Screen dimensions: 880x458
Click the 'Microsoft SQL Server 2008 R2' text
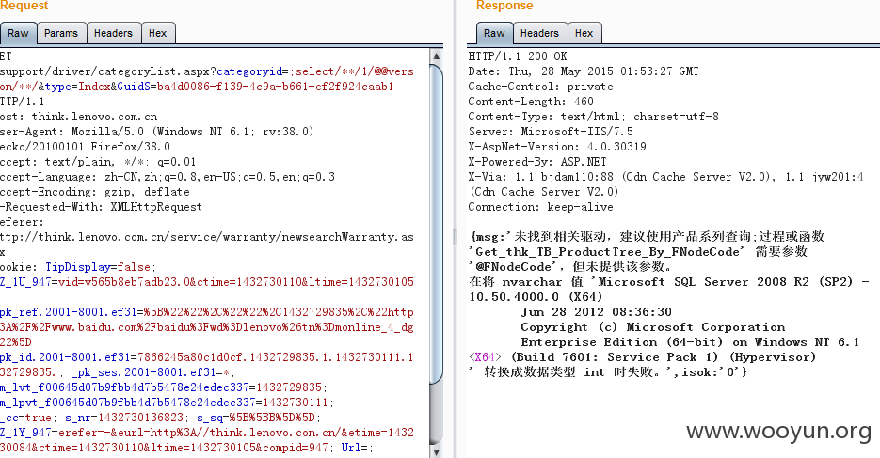point(703,281)
